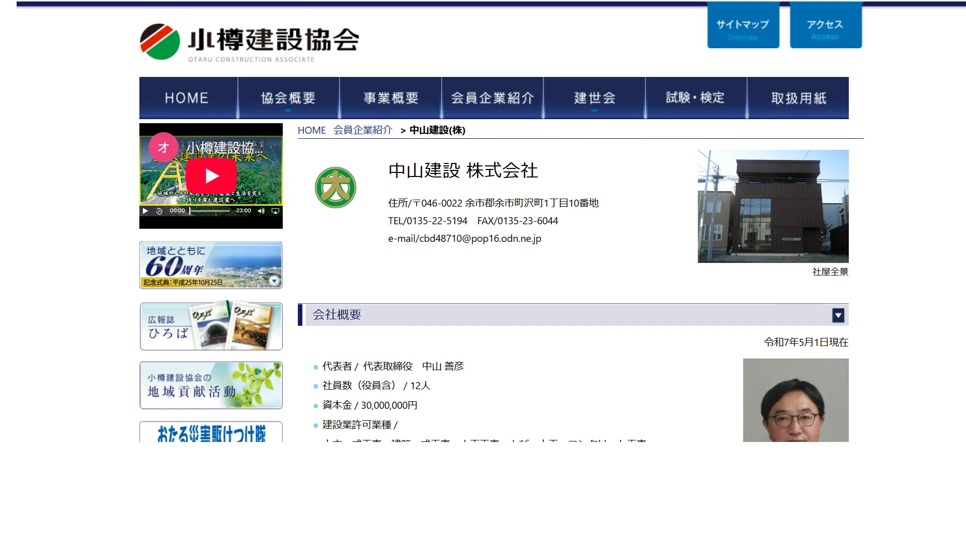Click the アクセス Access button
Image resolution: width=966 pixels, height=543 pixels.
pos(826,25)
